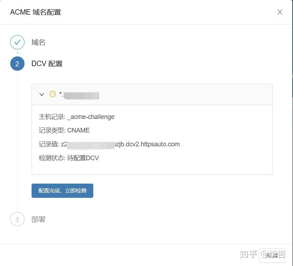The image size is (293, 266).
Task: Select the step 2 DCV 配置 circle icon
Action: tap(17, 64)
